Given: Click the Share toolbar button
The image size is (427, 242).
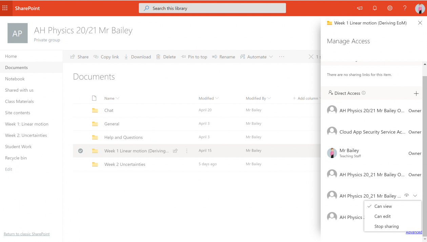Looking at the screenshot, I should [79, 57].
